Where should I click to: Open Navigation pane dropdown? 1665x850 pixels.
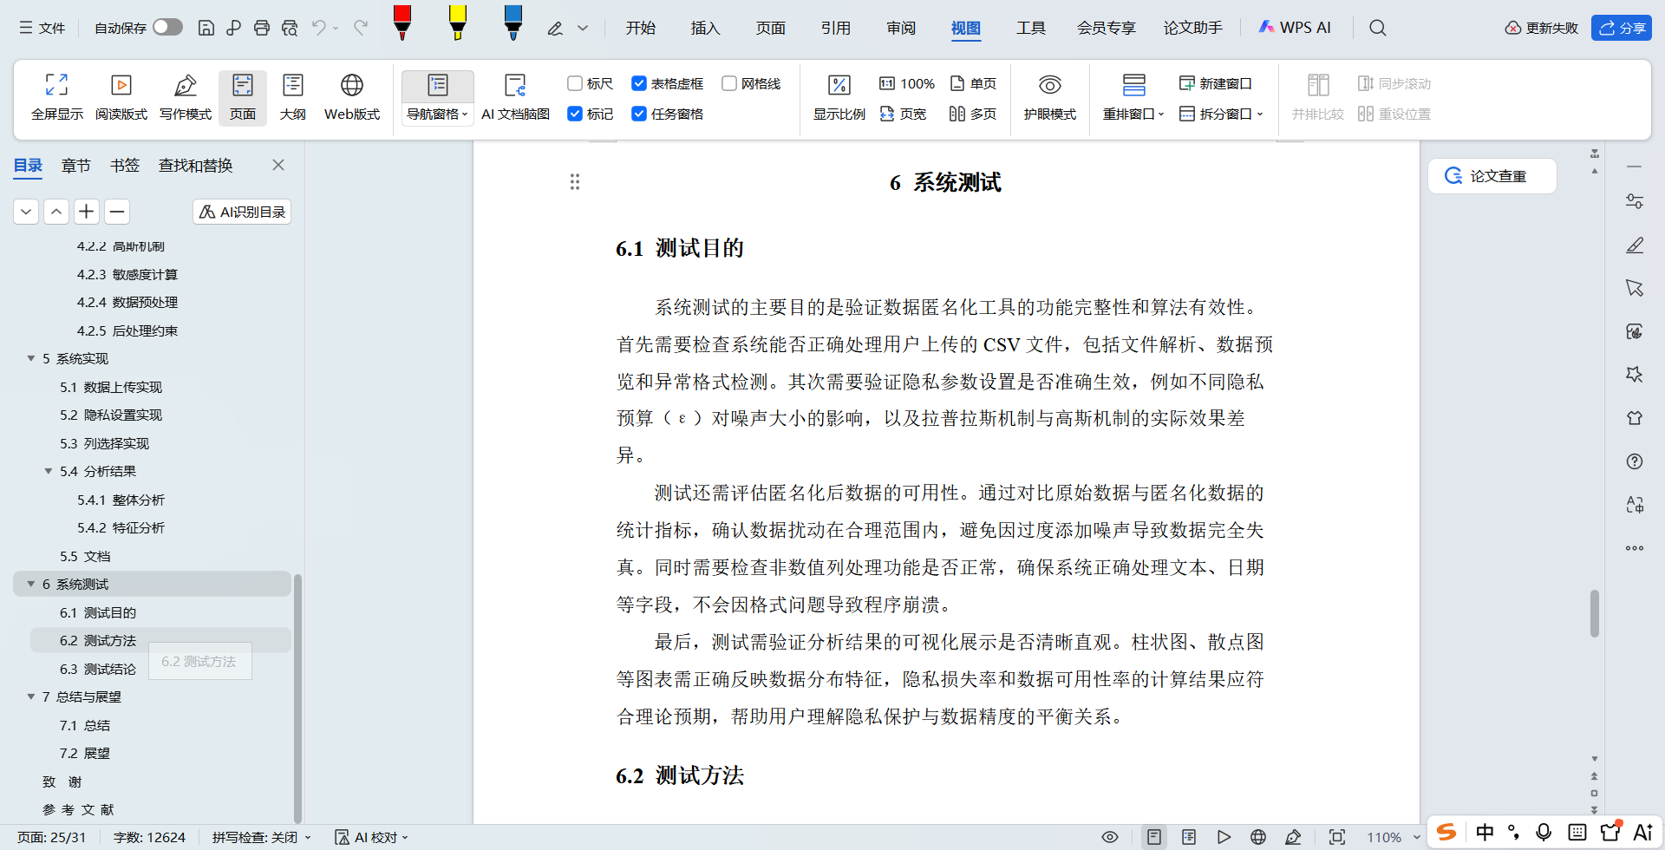click(438, 114)
